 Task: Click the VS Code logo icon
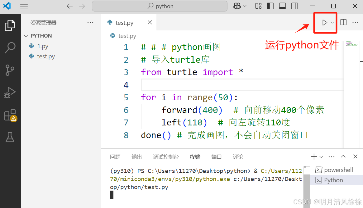(x=7, y=6)
